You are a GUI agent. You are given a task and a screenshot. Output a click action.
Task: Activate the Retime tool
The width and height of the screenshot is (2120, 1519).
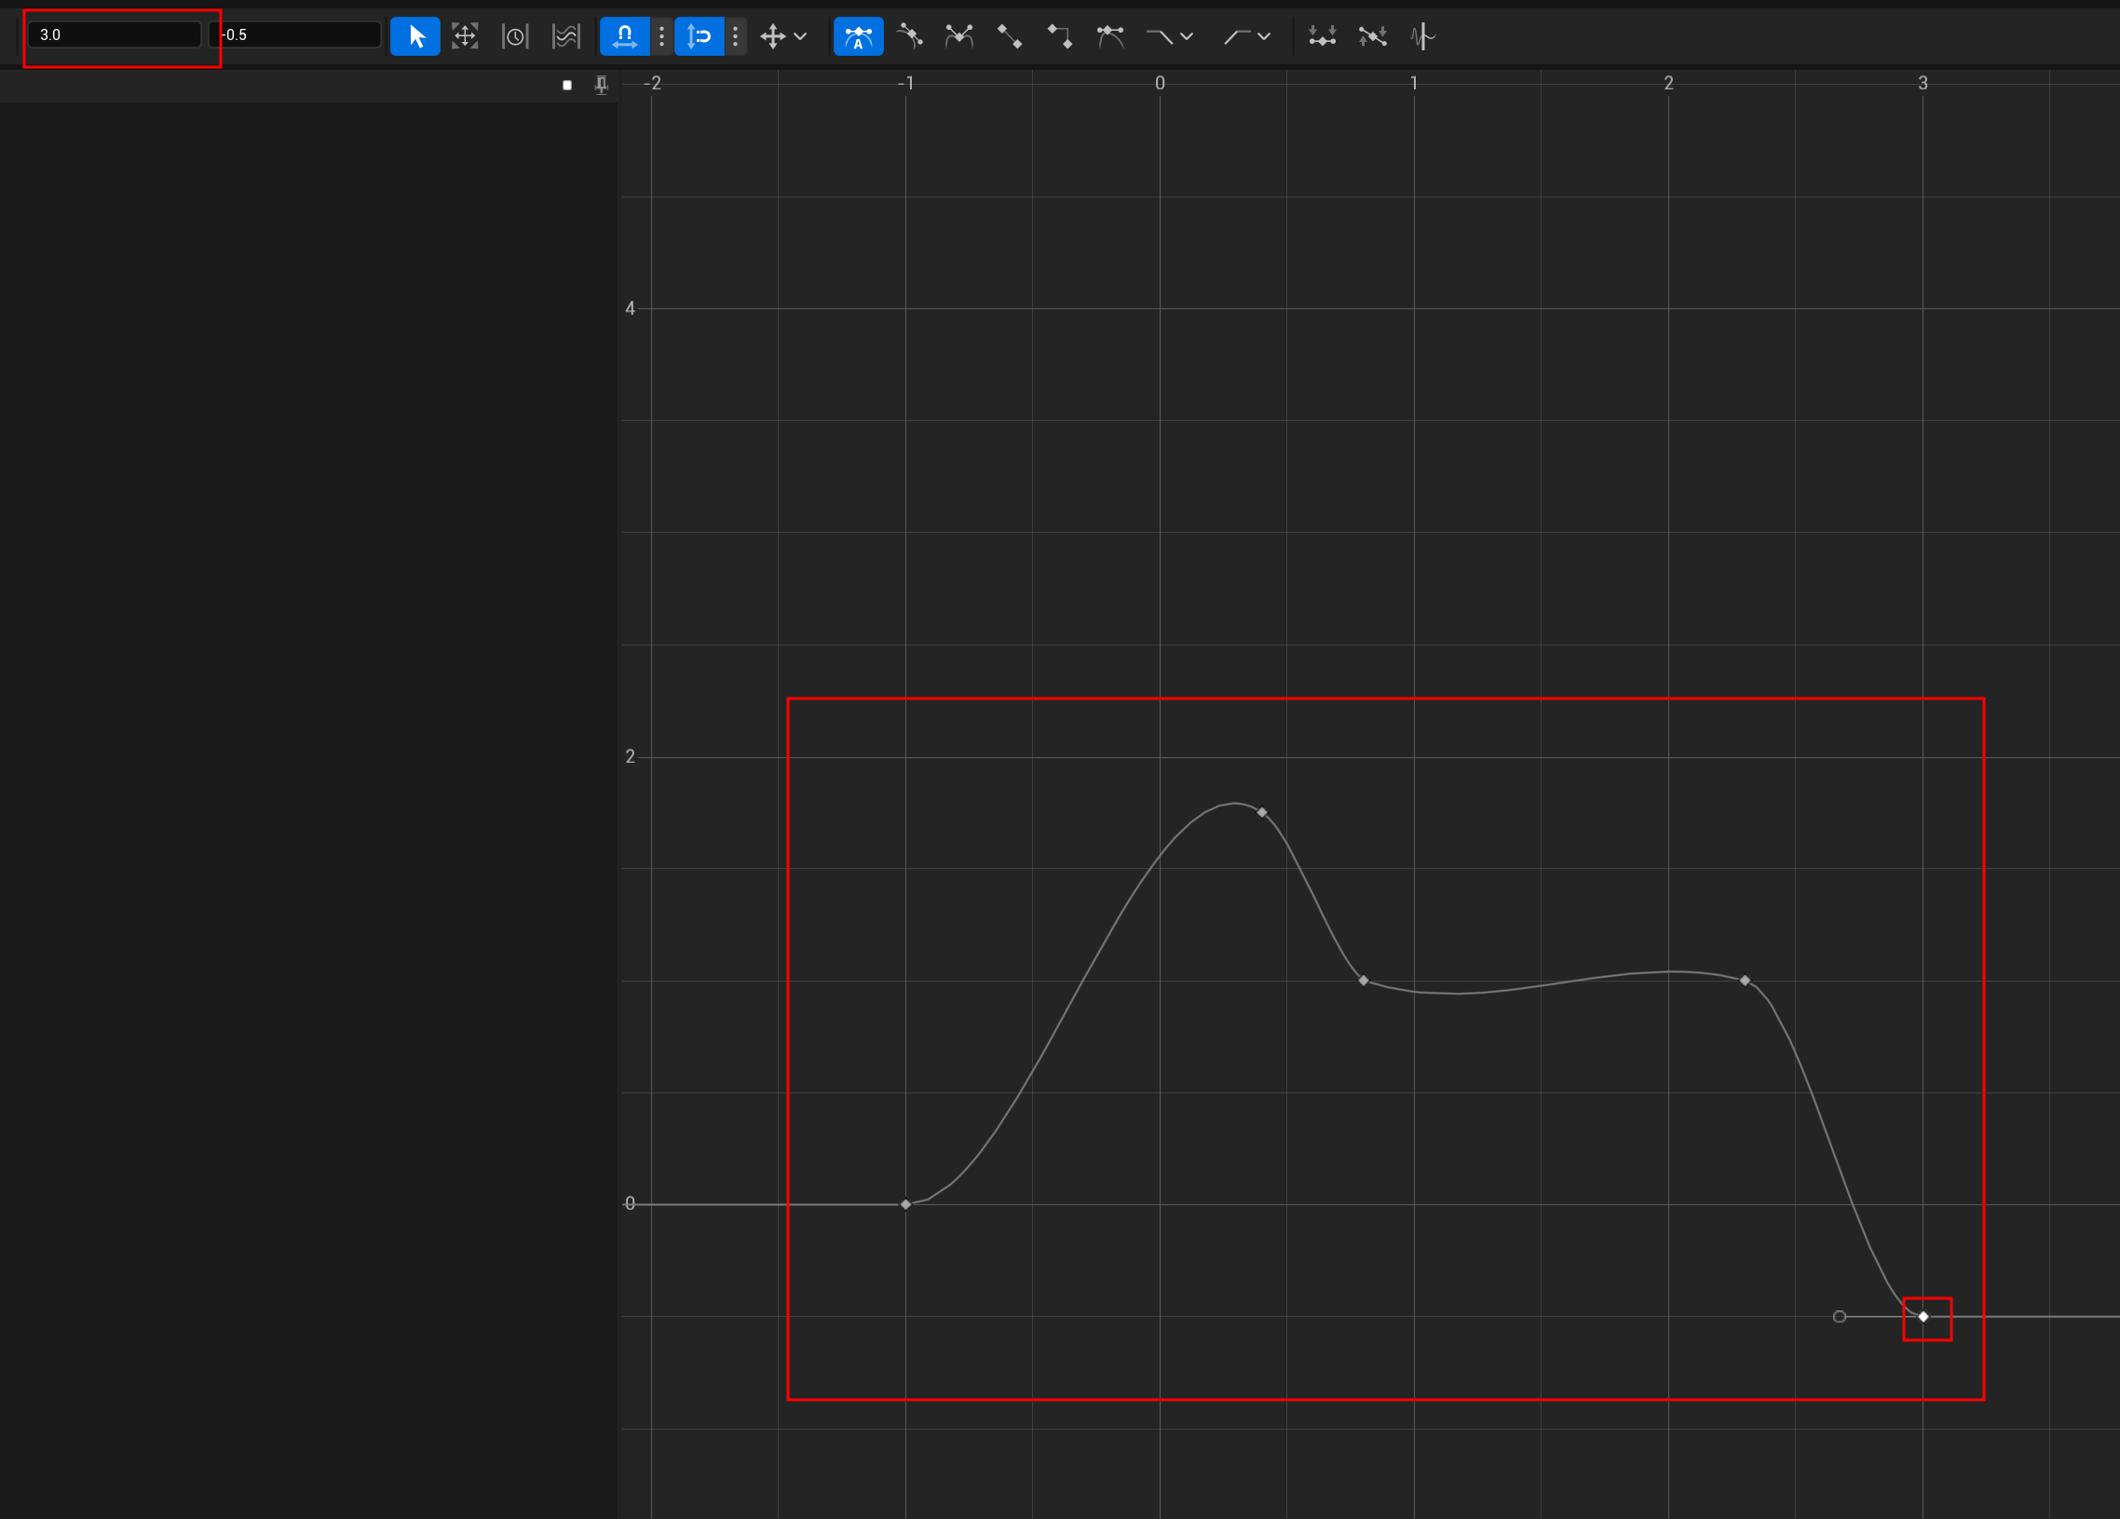[x=515, y=36]
